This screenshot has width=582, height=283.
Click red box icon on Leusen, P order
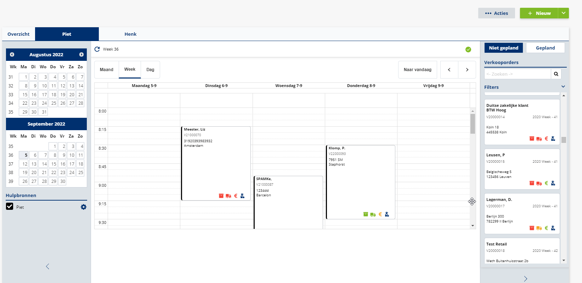(x=532, y=183)
